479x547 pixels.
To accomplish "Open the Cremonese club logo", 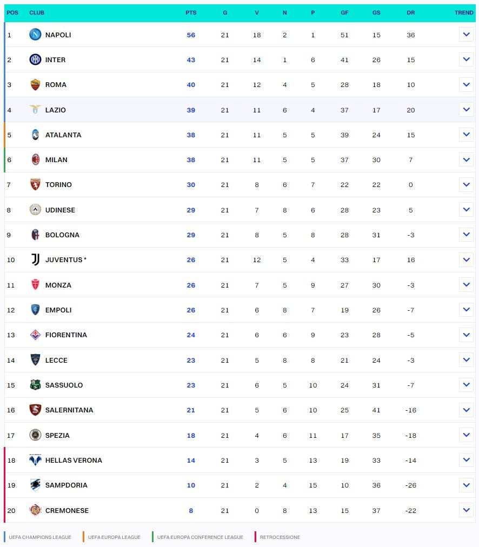I will pyautogui.click(x=35, y=510).
